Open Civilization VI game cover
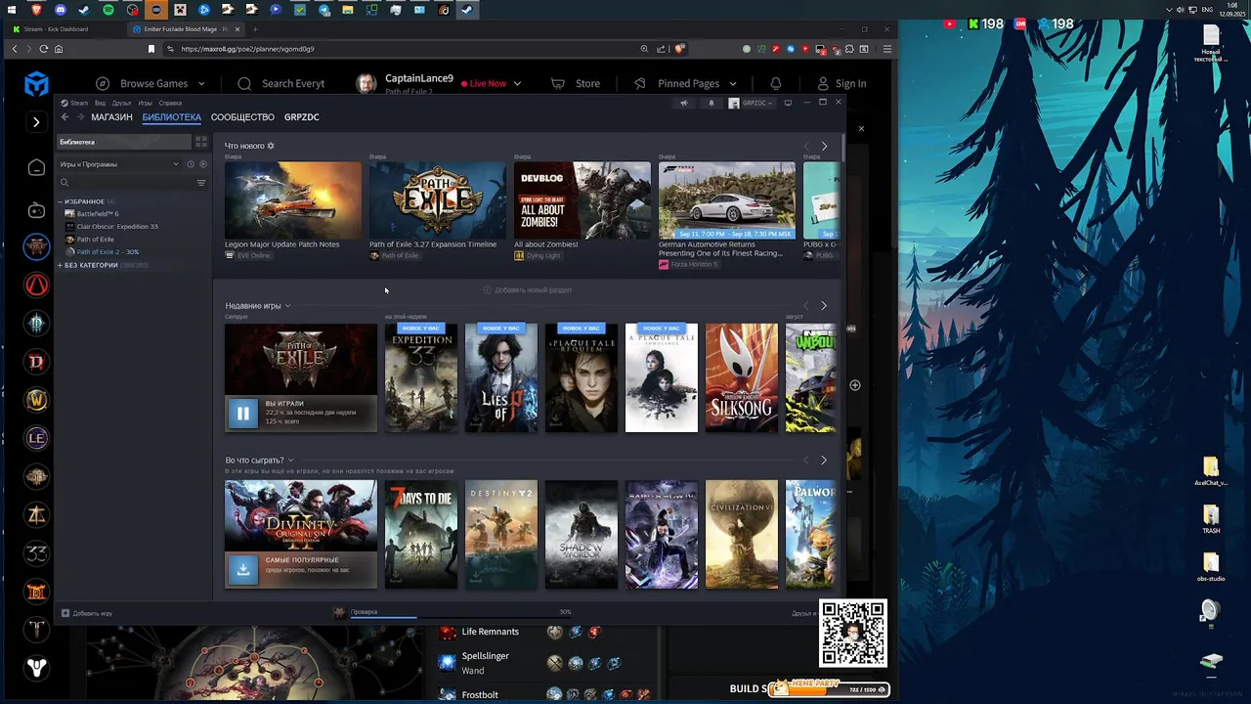The image size is (1251, 704). pos(742,534)
